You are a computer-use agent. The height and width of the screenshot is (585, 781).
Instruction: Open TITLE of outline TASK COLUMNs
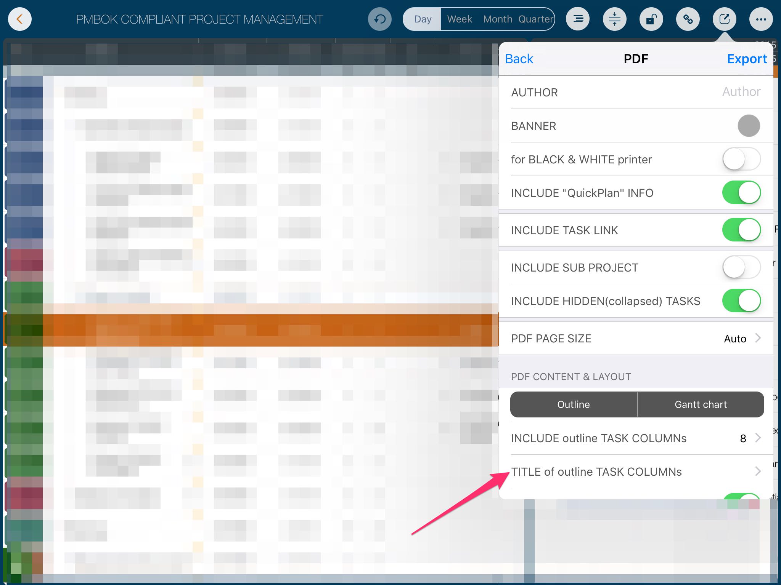tap(636, 472)
